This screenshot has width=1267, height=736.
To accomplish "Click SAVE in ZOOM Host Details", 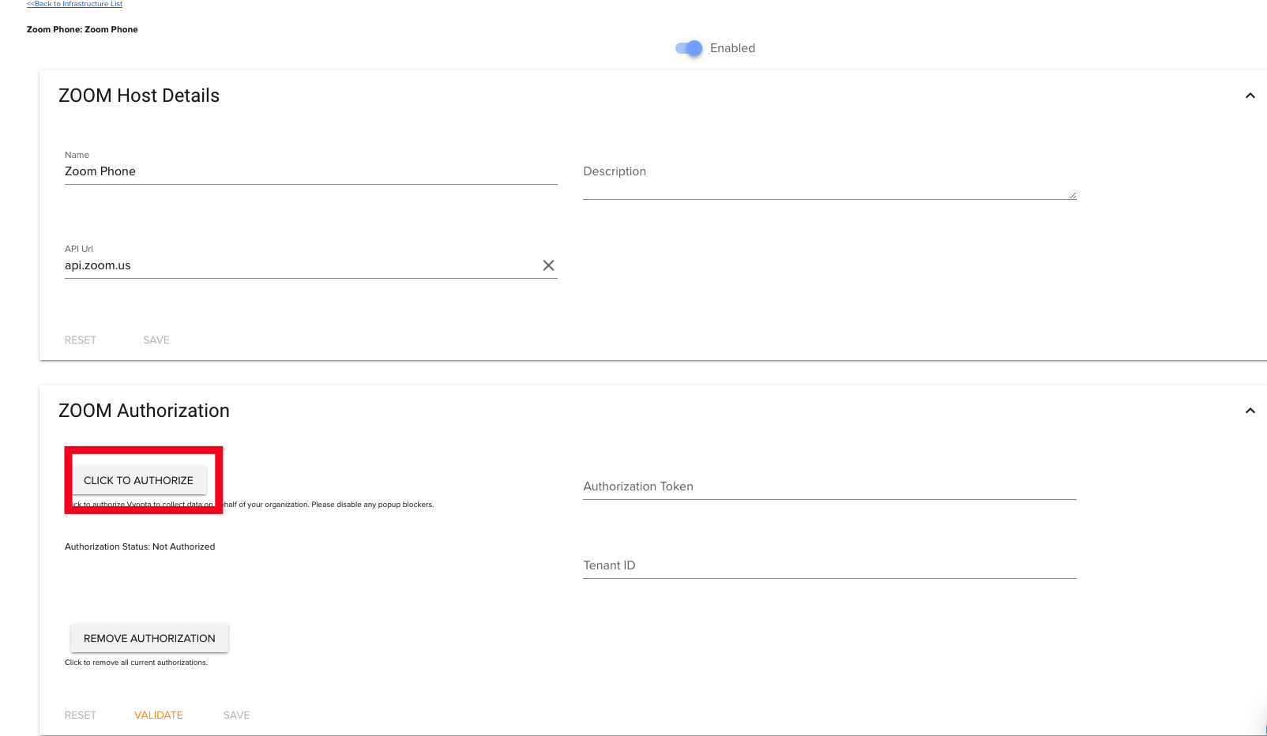I will [156, 340].
